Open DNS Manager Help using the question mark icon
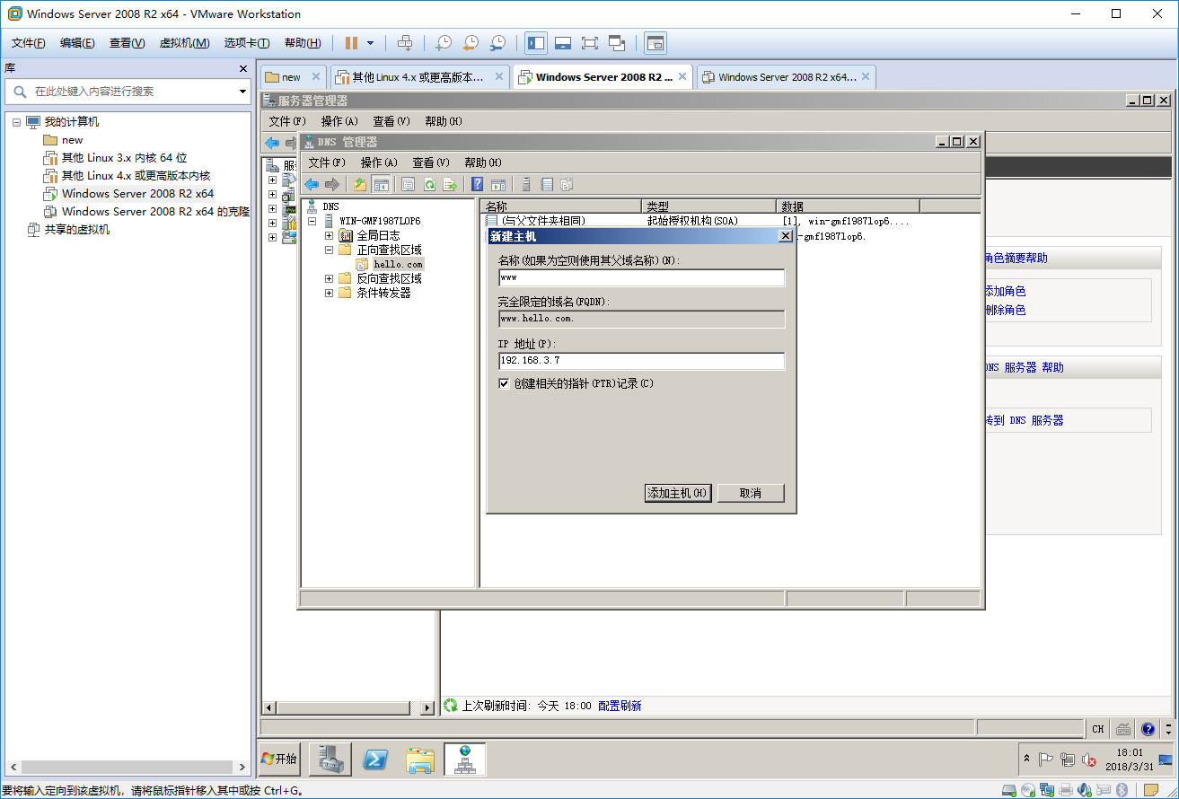The width and height of the screenshot is (1179, 799). (x=477, y=184)
